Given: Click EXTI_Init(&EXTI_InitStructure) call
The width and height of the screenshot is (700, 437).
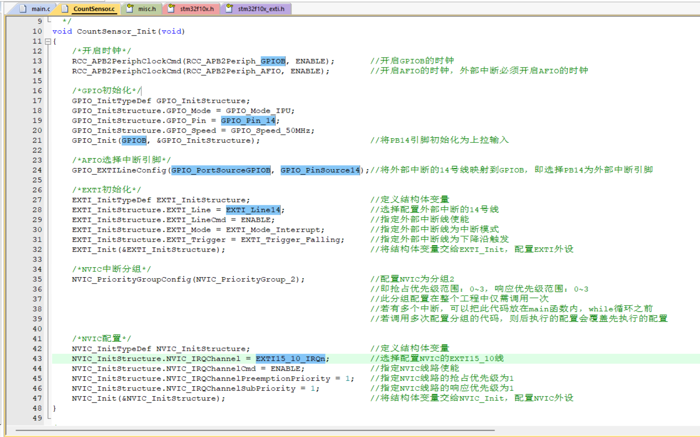Looking at the screenshot, I should point(148,249).
